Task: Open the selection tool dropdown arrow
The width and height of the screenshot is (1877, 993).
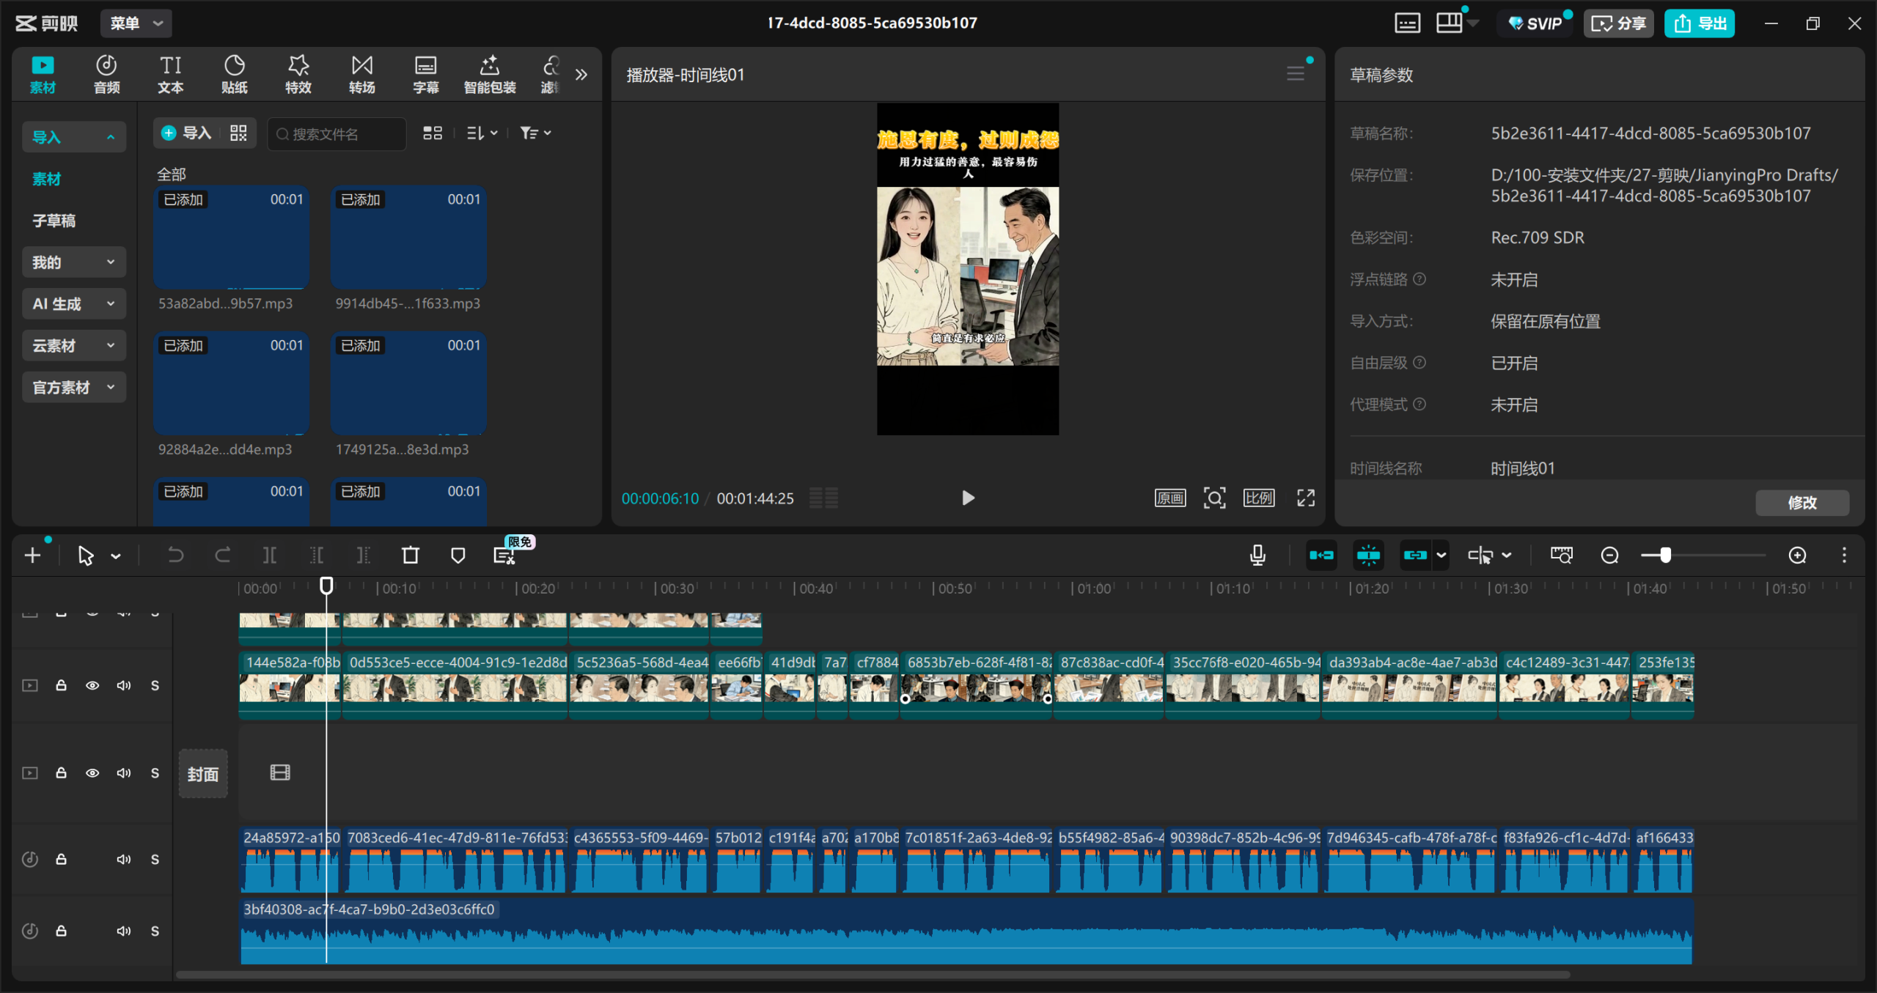Action: point(116,556)
